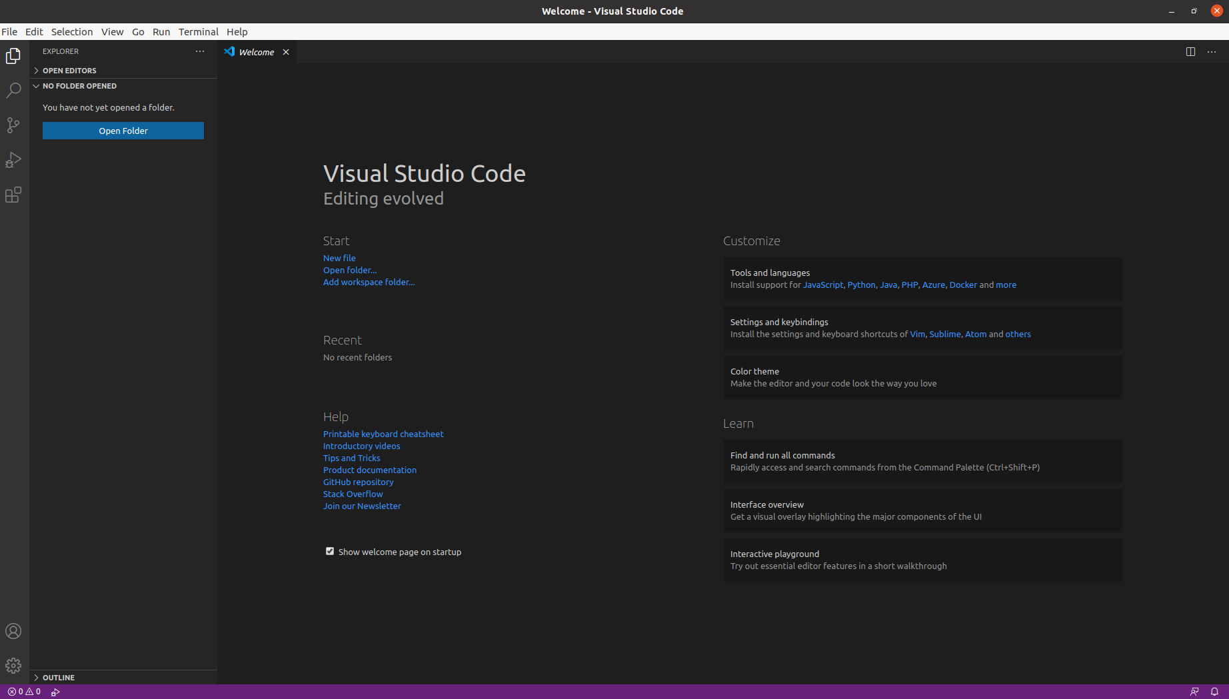Uncheck Show welcome page on startup

[330, 551]
